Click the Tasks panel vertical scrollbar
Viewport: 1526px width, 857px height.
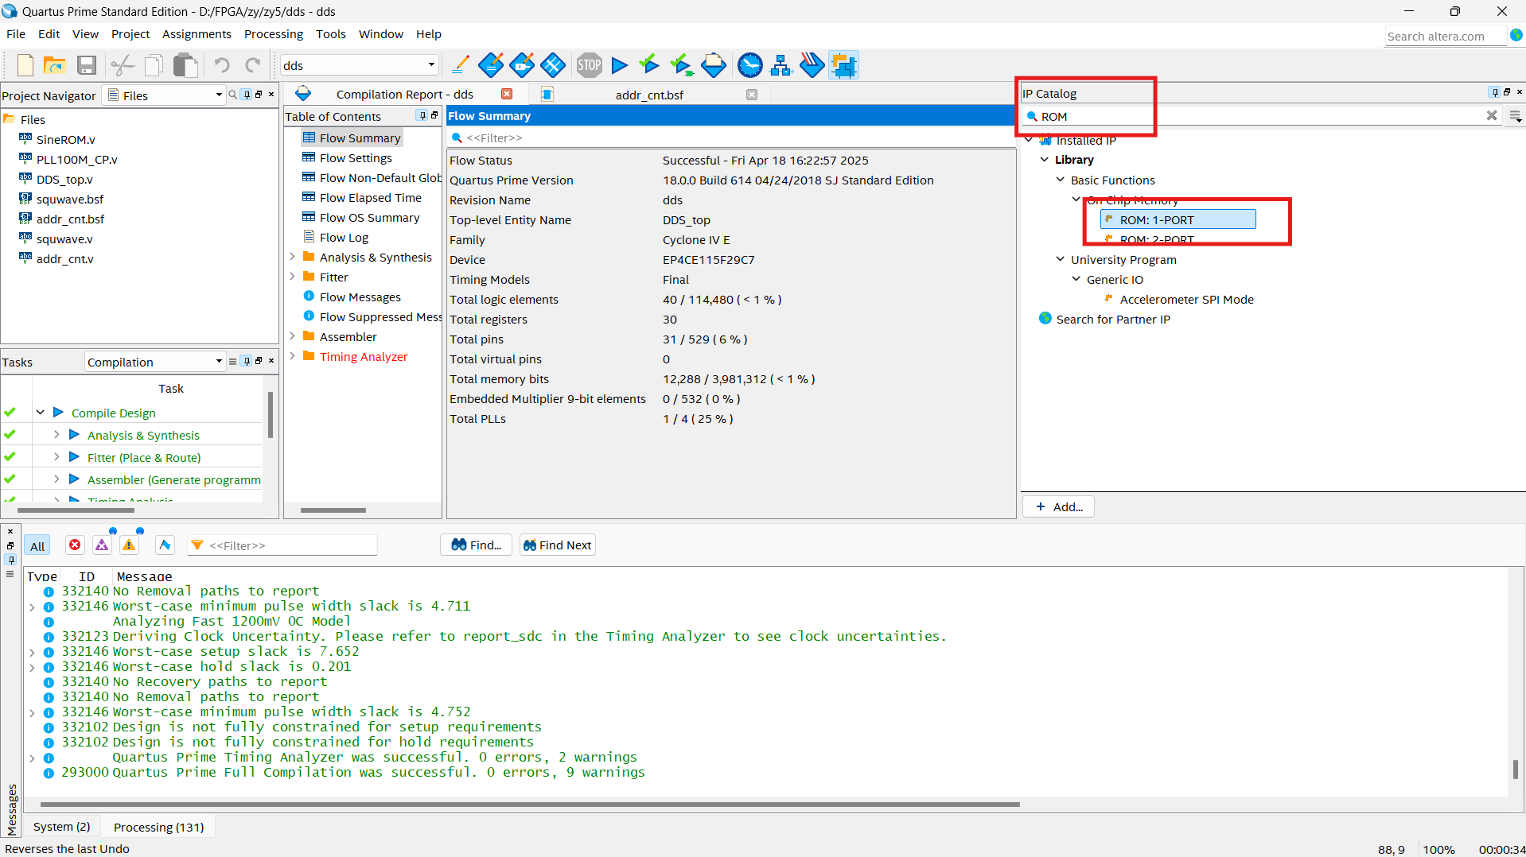point(271,413)
